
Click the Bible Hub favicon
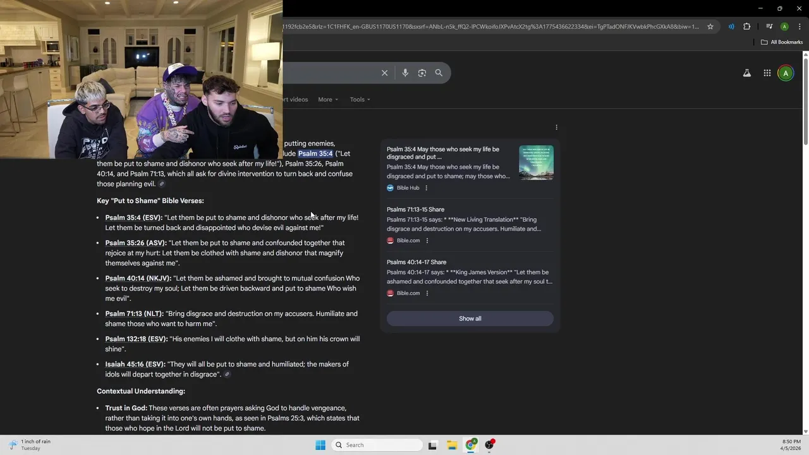[x=391, y=188]
